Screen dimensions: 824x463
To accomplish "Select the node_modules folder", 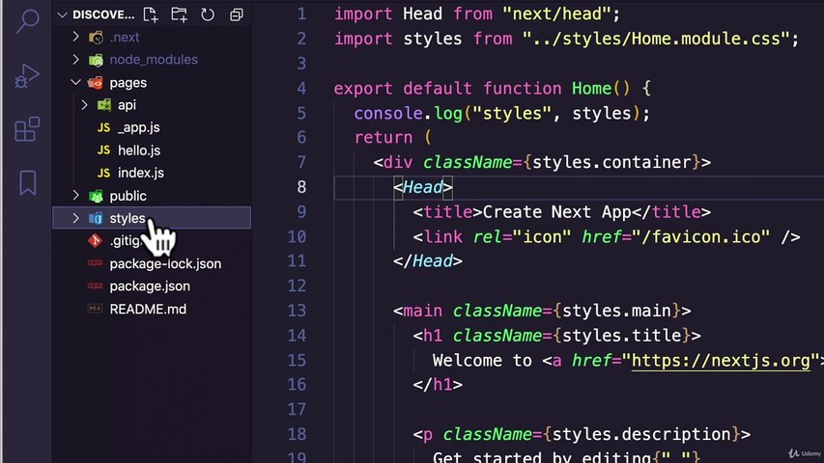I will (x=154, y=60).
